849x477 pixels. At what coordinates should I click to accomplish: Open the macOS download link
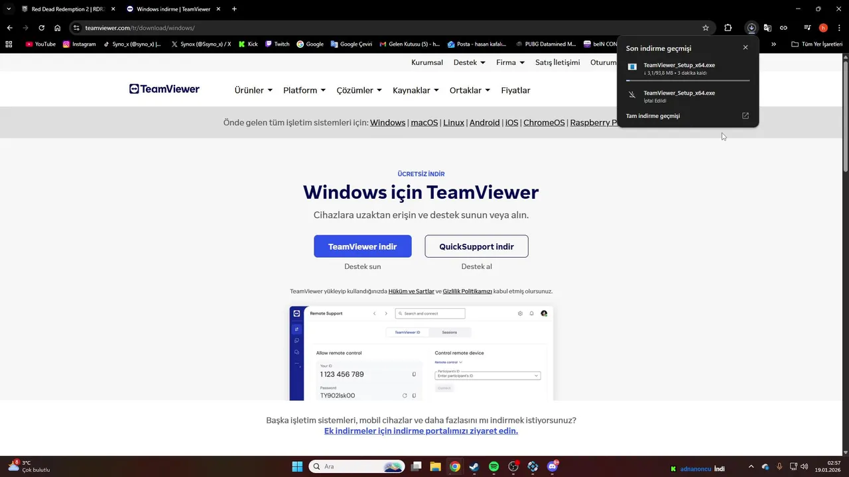[x=424, y=123]
